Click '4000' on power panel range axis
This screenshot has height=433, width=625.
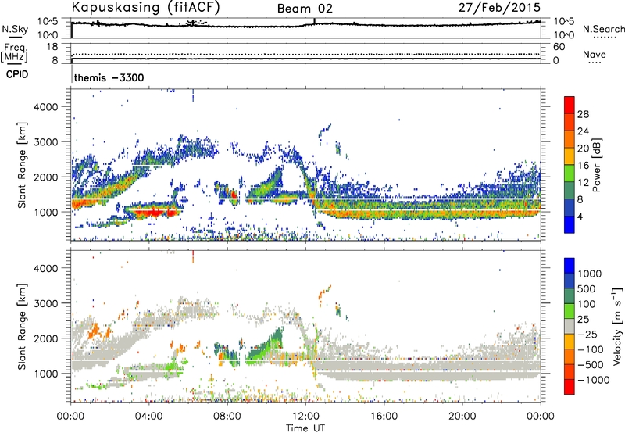pyautogui.click(x=45, y=107)
